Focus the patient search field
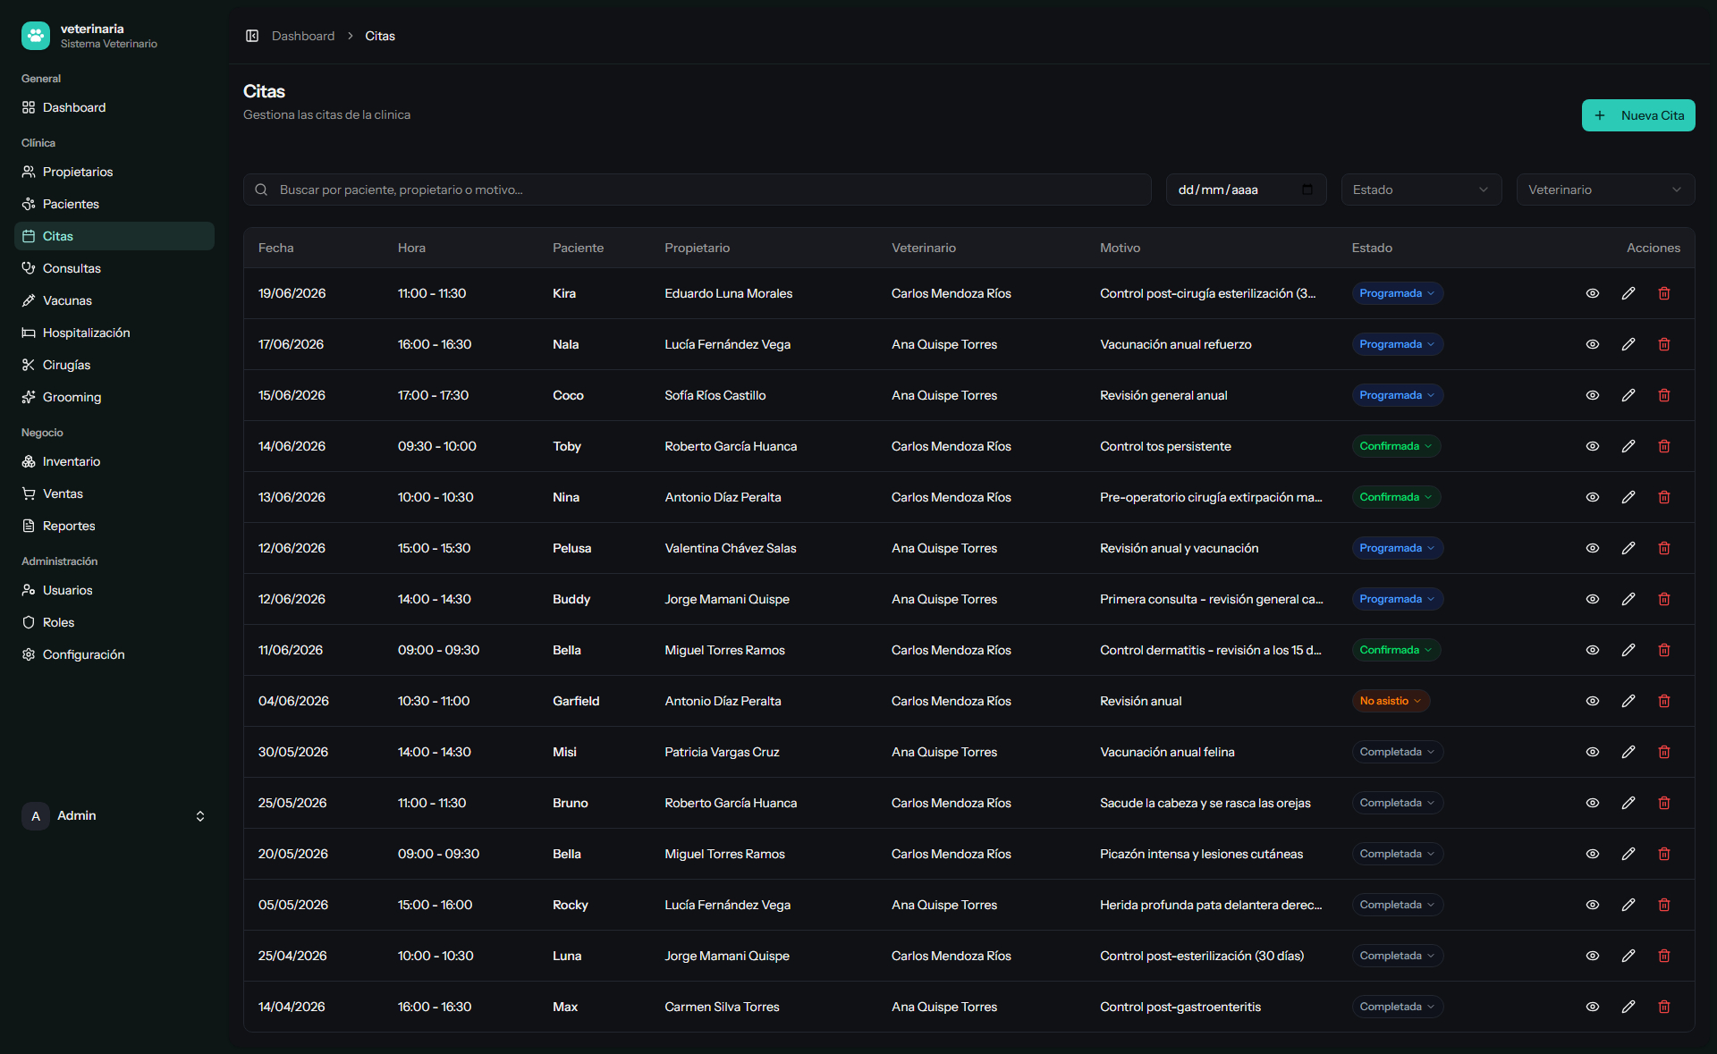Image resolution: width=1717 pixels, height=1054 pixels. (x=697, y=190)
